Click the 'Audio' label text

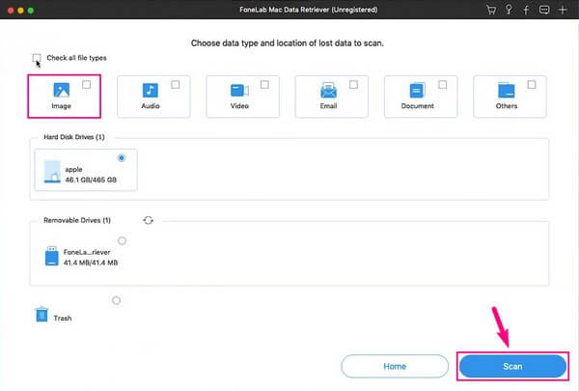coord(151,106)
